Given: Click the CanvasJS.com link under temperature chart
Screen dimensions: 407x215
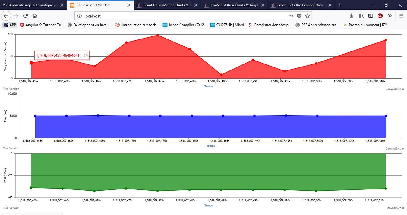Looking at the screenshot, I should (x=394, y=89).
